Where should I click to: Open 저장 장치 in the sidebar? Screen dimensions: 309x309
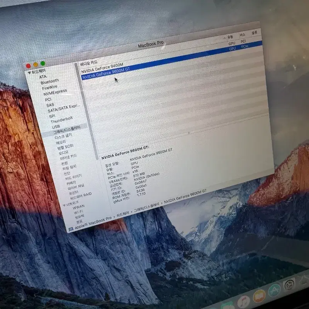70,168
